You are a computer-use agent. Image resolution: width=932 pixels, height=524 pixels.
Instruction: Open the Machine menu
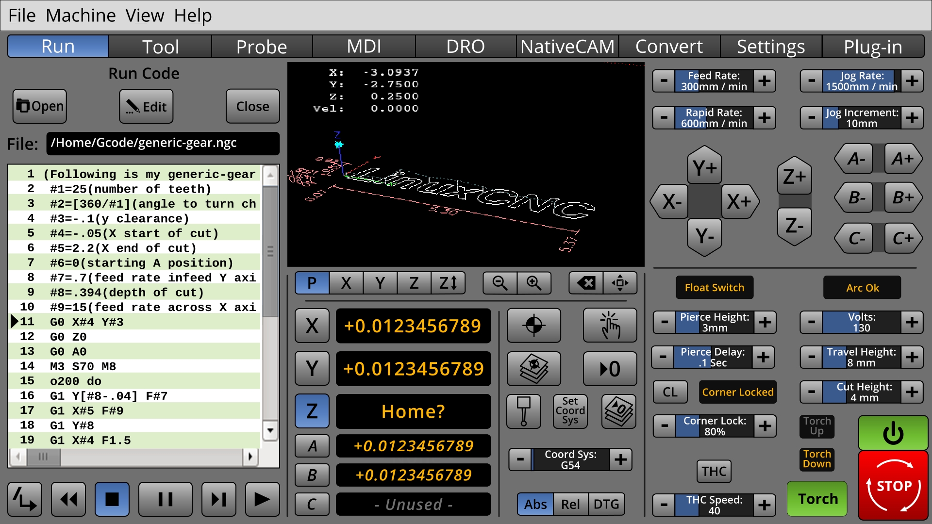click(x=81, y=16)
